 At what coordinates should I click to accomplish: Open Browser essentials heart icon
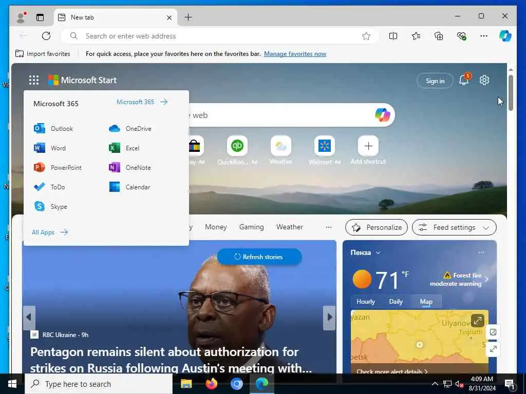(x=462, y=36)
